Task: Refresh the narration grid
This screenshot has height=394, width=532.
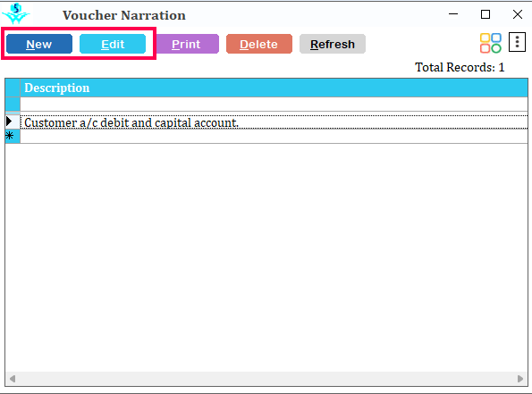Action: point(333,44)
